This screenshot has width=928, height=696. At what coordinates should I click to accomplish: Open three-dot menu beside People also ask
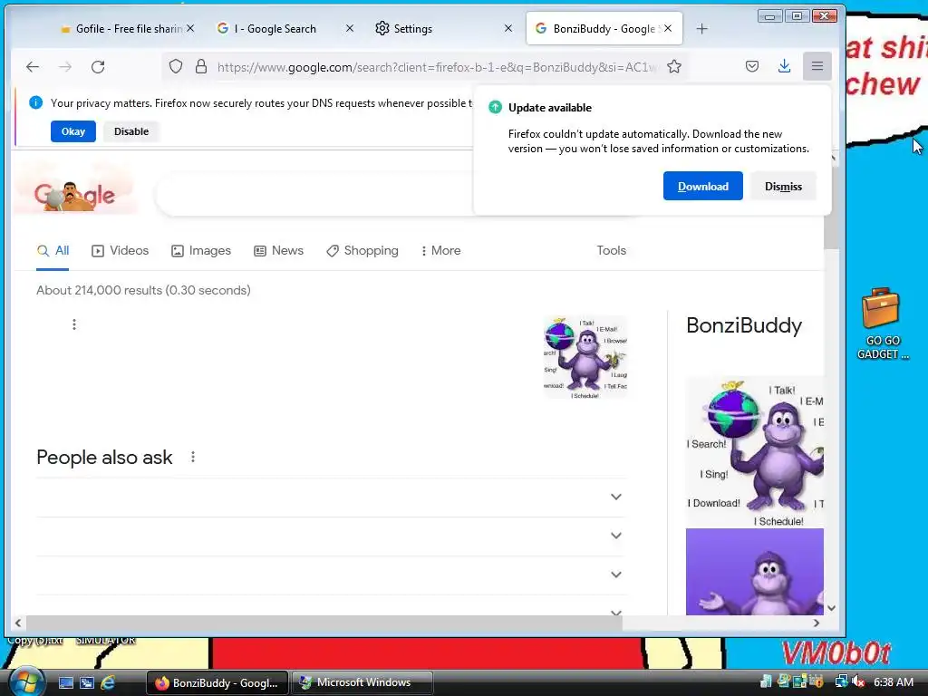click(x=193, y=457)
